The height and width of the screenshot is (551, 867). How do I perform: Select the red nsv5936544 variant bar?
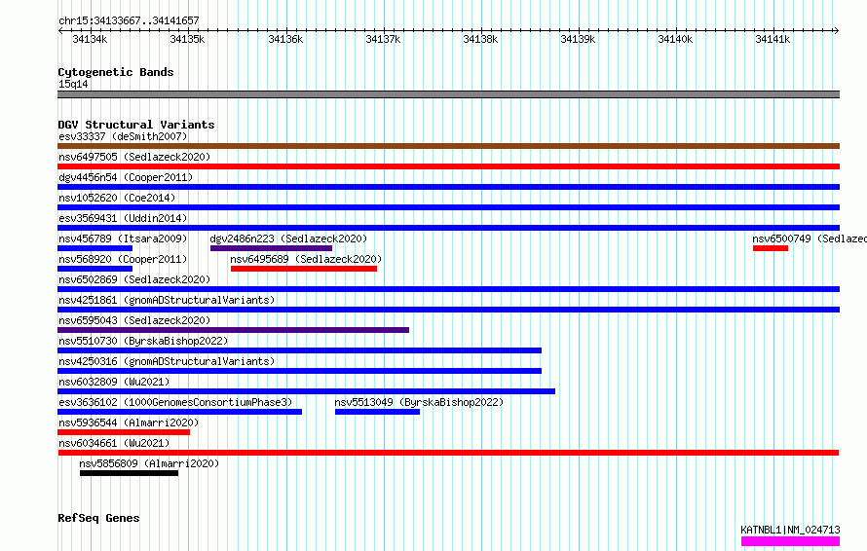click(124, 432)
